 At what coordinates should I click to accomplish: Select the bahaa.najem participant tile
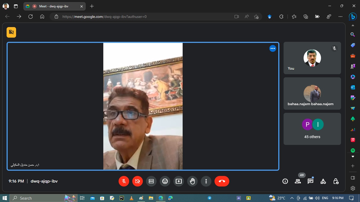pos(312,93)
